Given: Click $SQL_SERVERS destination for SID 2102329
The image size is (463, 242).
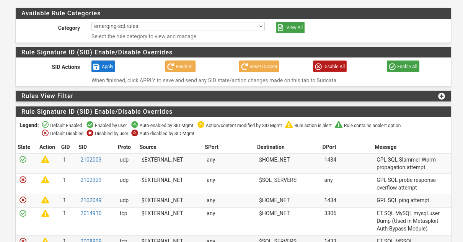Looking at the screenshot, I should [x=278, y=180].
